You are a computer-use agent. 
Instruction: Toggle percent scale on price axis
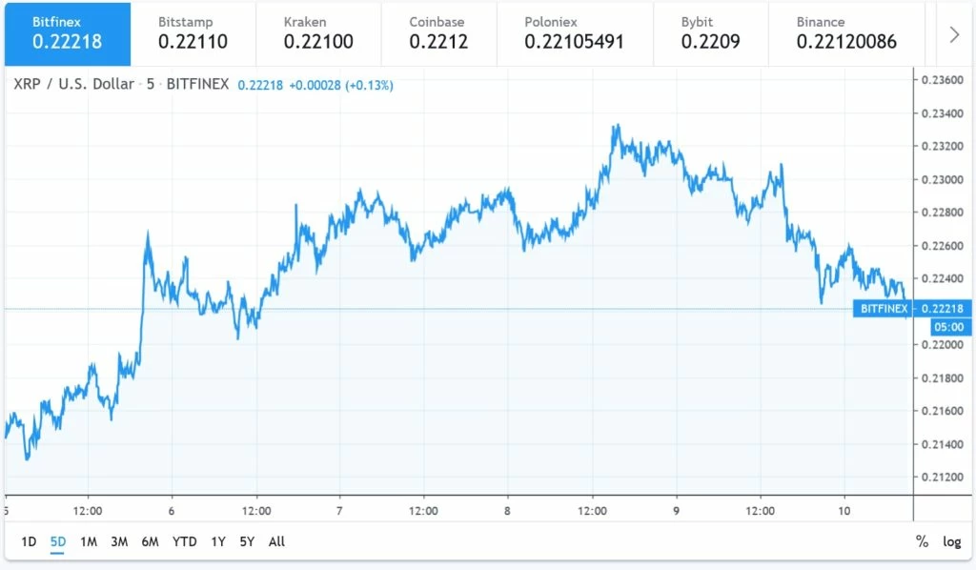point(922,542)
